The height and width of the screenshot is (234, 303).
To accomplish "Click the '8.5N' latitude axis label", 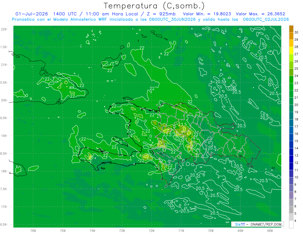I will click(4, 153).
